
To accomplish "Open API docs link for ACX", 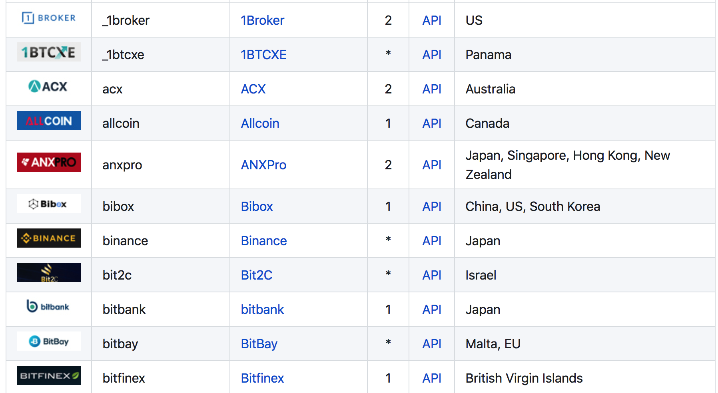I will coord(432,89).
